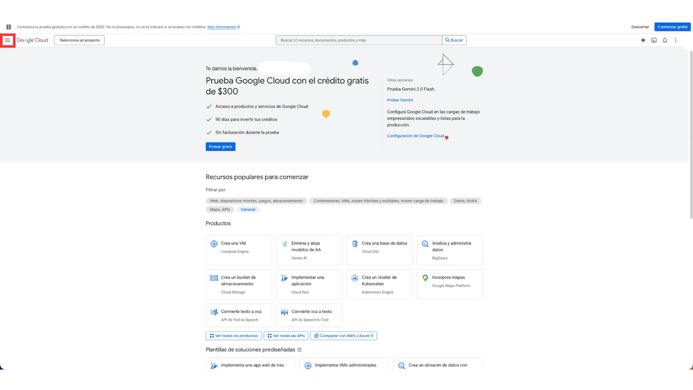Open Ver todas las APIs

pos(286,336)
